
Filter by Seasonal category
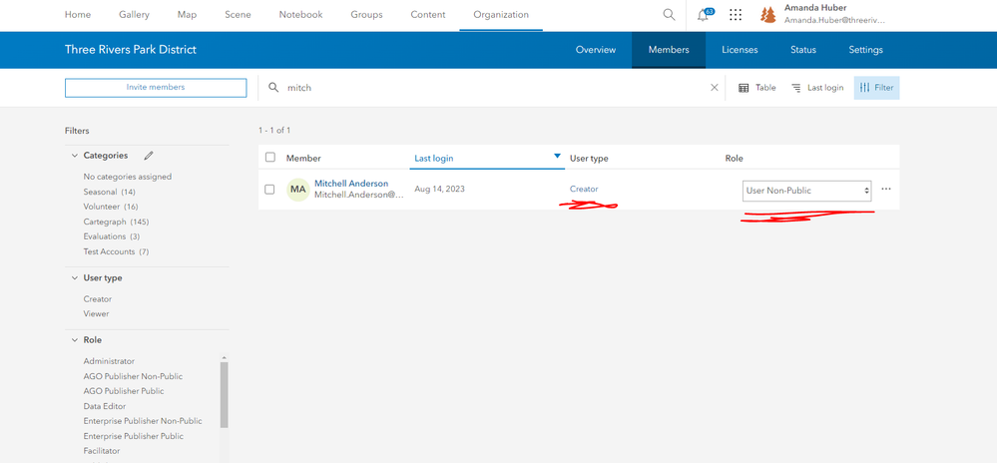pyautogui.click(x=109, y=192)
